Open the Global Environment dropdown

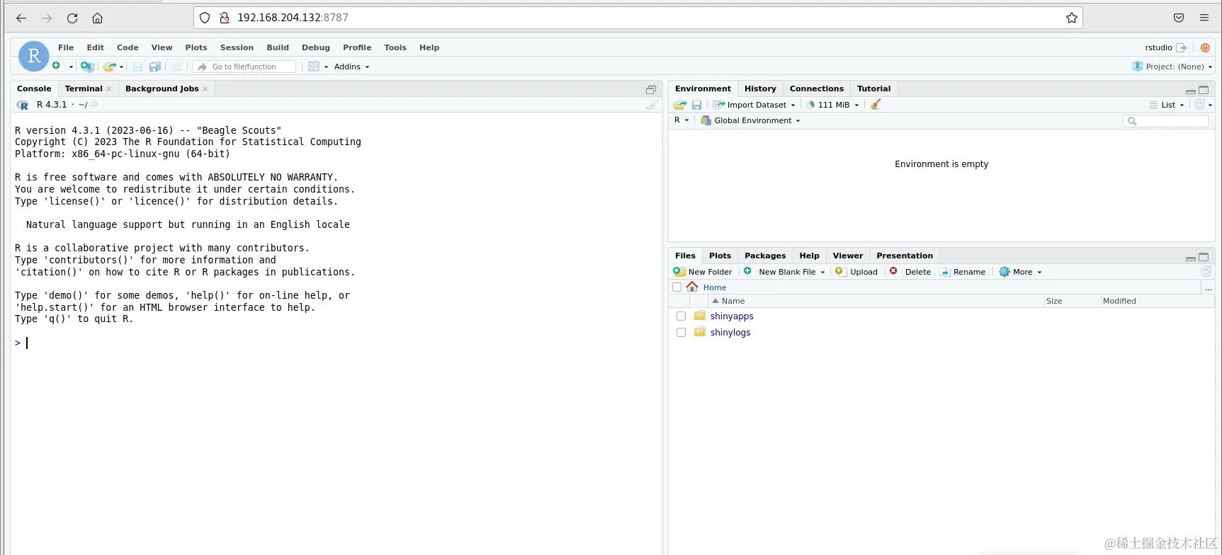pyautogui.click(x=750, y=120)
